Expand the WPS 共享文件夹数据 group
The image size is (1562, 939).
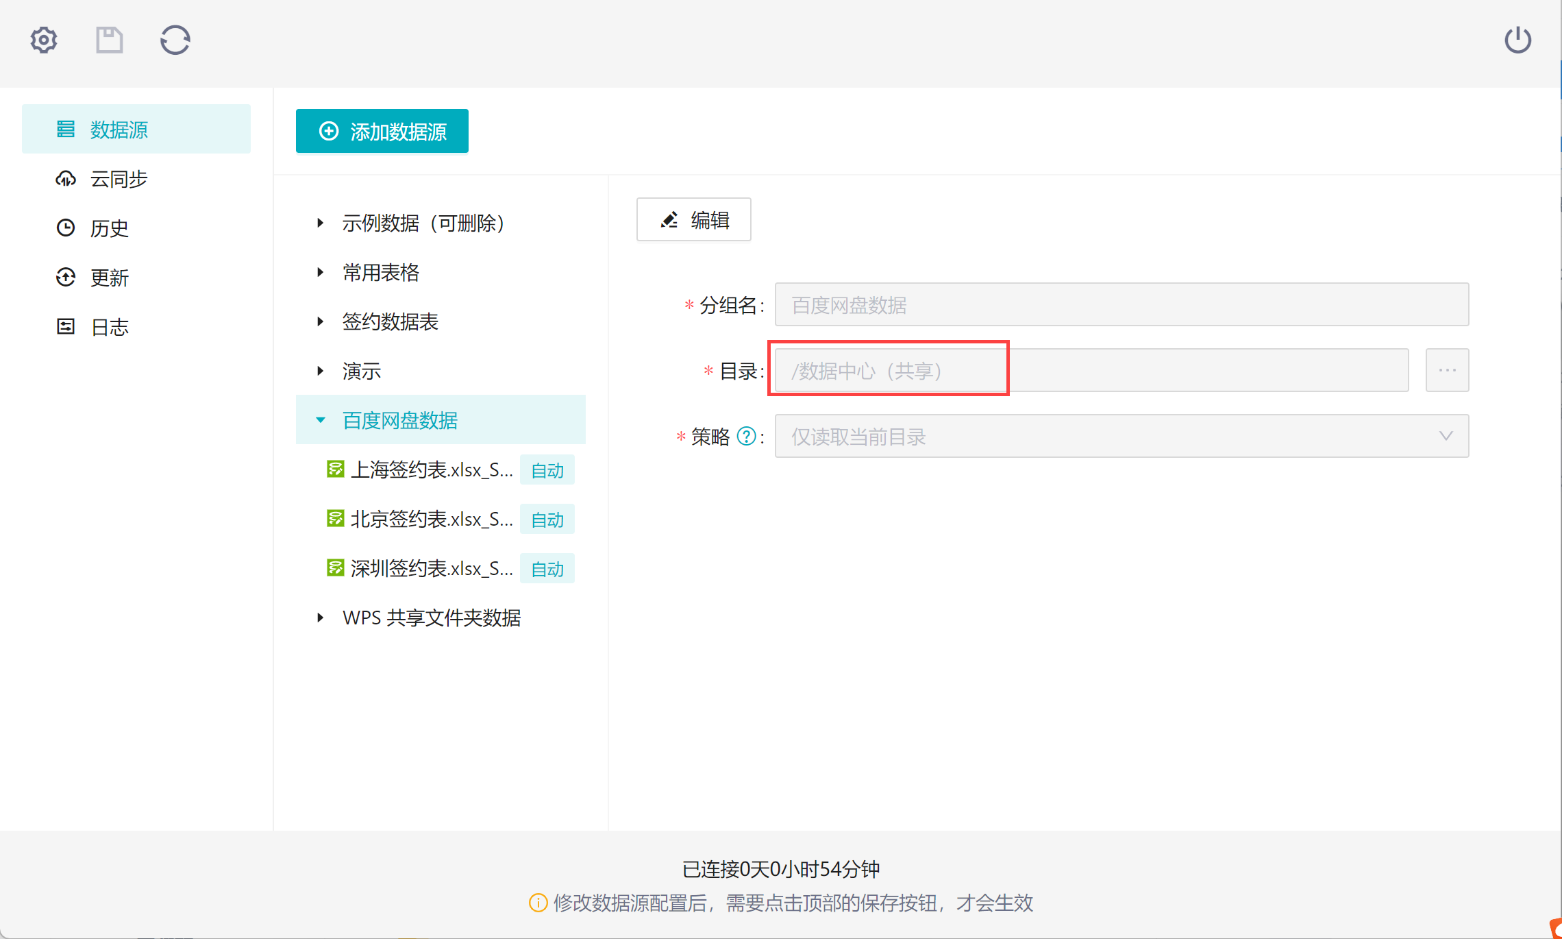[x=320, y=618]
